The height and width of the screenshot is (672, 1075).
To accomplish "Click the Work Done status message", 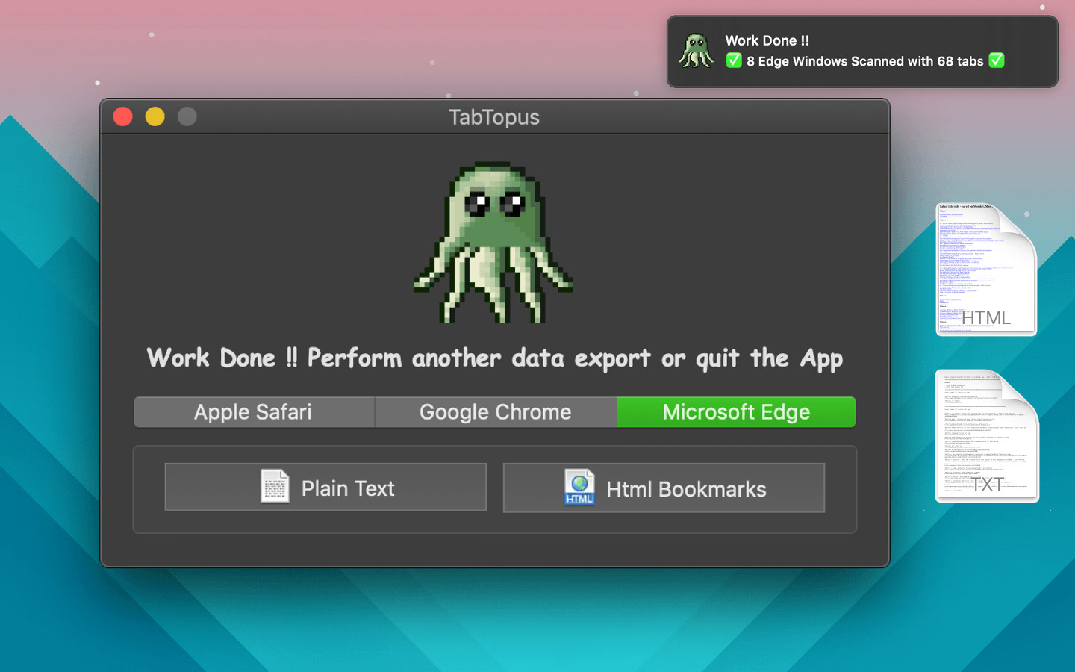I will [495, 358].
